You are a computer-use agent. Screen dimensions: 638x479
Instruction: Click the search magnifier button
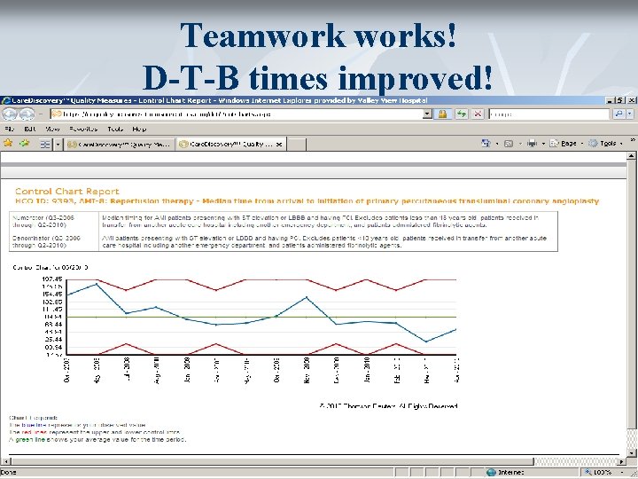click(x=619, y=114)
